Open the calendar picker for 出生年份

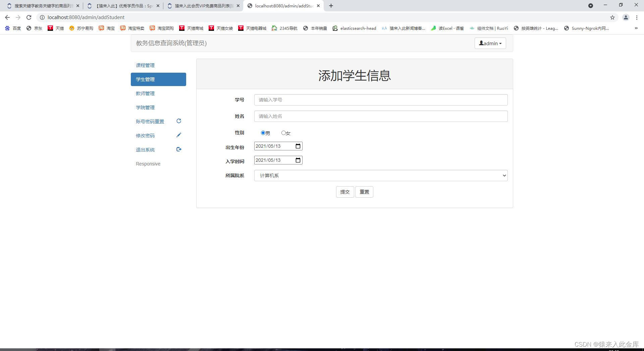point(298,146)
